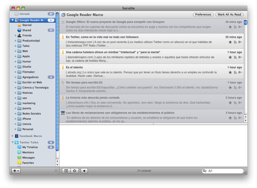Star the 'Los libros de reclamaciones' article
Screen dimensions: 257x188
230,118
